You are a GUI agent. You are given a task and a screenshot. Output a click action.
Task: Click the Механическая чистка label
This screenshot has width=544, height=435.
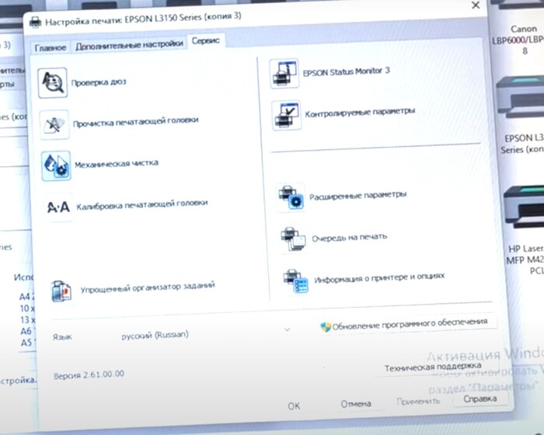coord(117,164)
